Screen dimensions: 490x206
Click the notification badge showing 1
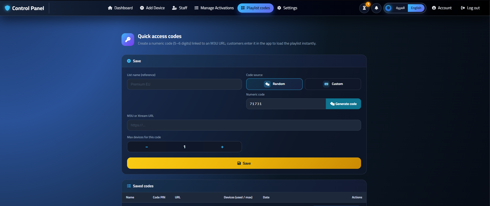368,4
